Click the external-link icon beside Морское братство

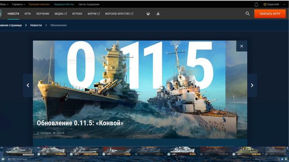point(132,13)
